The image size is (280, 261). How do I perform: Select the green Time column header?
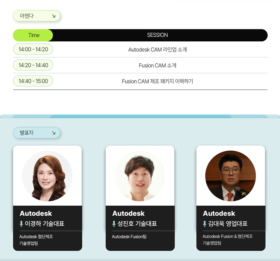coord(33,35)
